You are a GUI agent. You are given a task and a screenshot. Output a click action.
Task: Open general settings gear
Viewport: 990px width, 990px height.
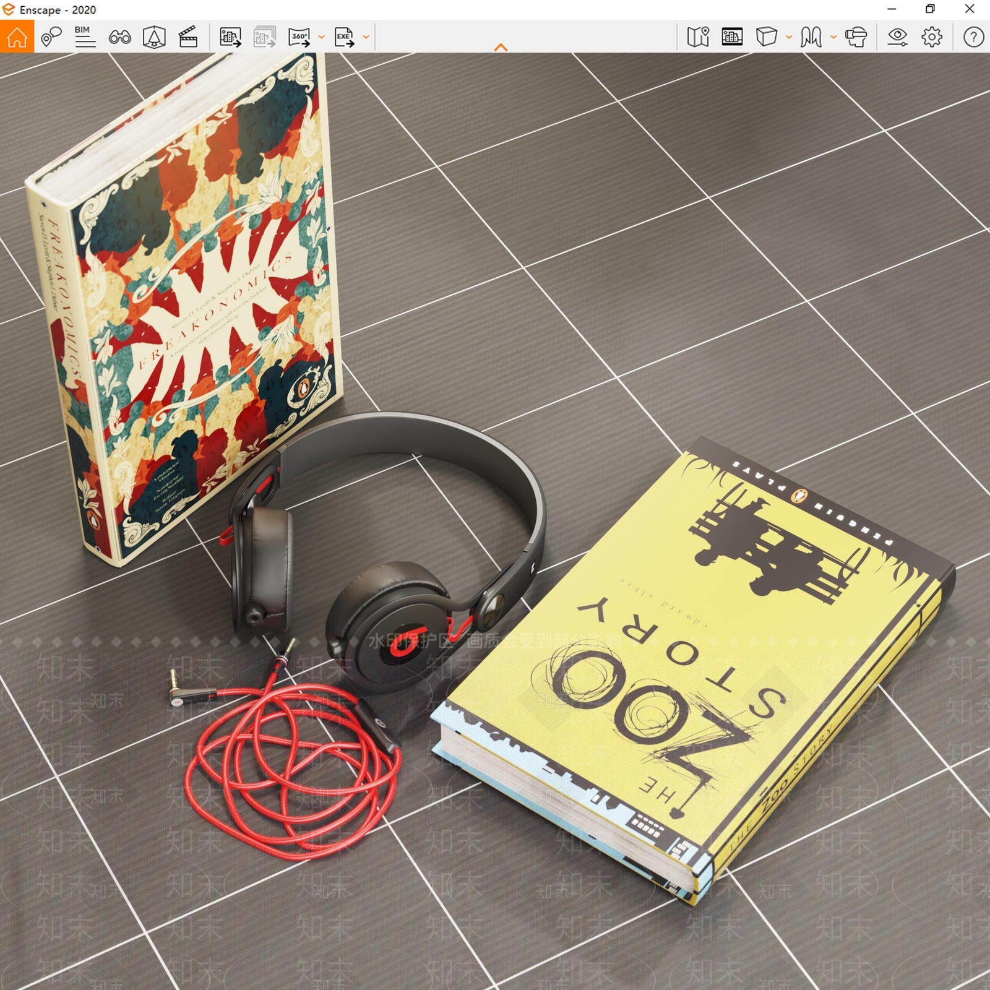tap(932, 37)
